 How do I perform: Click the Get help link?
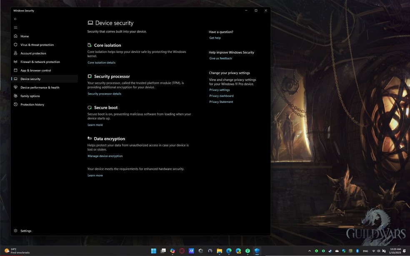(215, 38)
